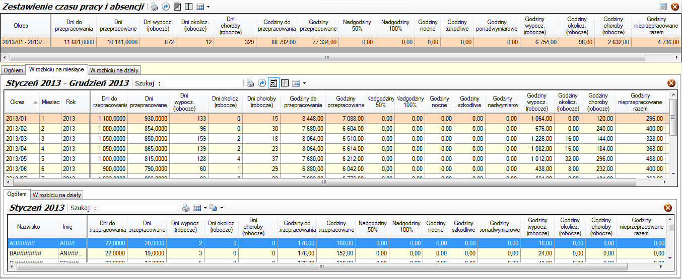Select the 2013/01 row in monthly table

pos(337,119)
